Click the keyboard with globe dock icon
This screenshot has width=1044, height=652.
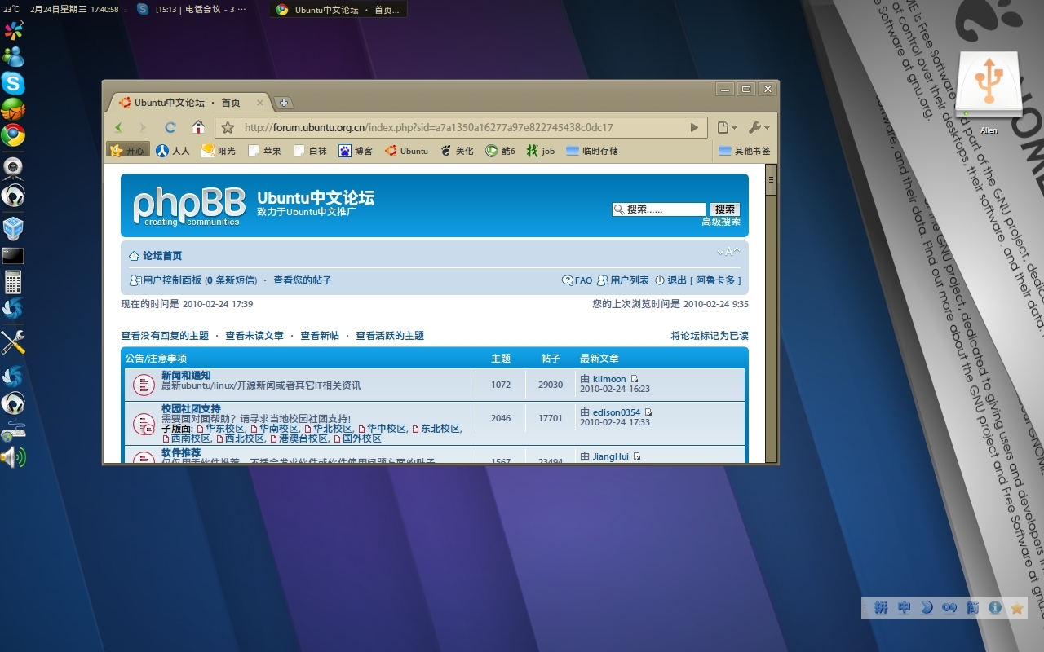[13, 431]
